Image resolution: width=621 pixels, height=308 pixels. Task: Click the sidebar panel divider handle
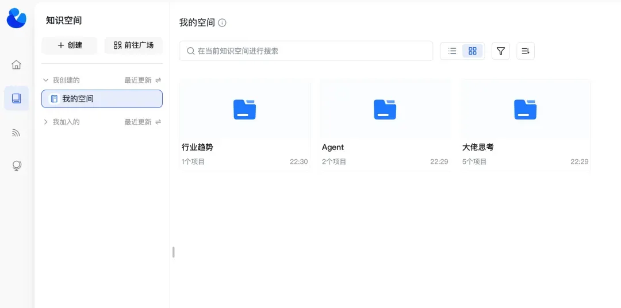pos(174,252)
